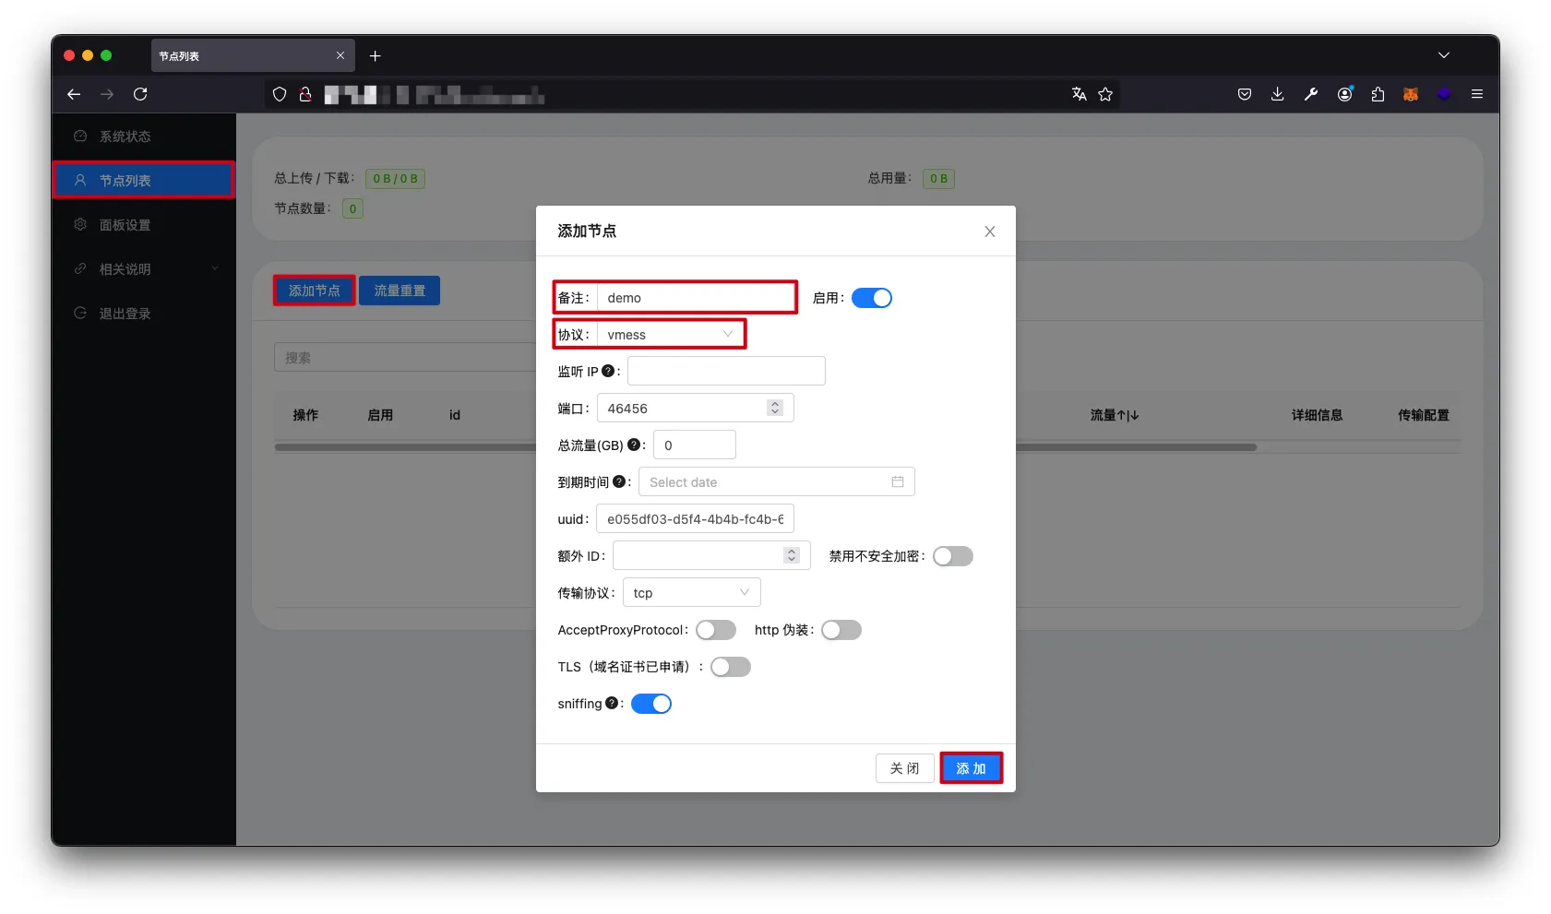Open the 协议 vmess dropdown
1551x914 pixels.
click(671, 335)
